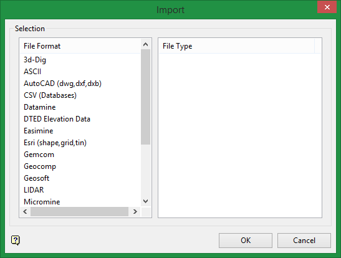Viewport: 341px width, 258px height.
Task: Confirm import with the OK button
Action: click(246, 241)
